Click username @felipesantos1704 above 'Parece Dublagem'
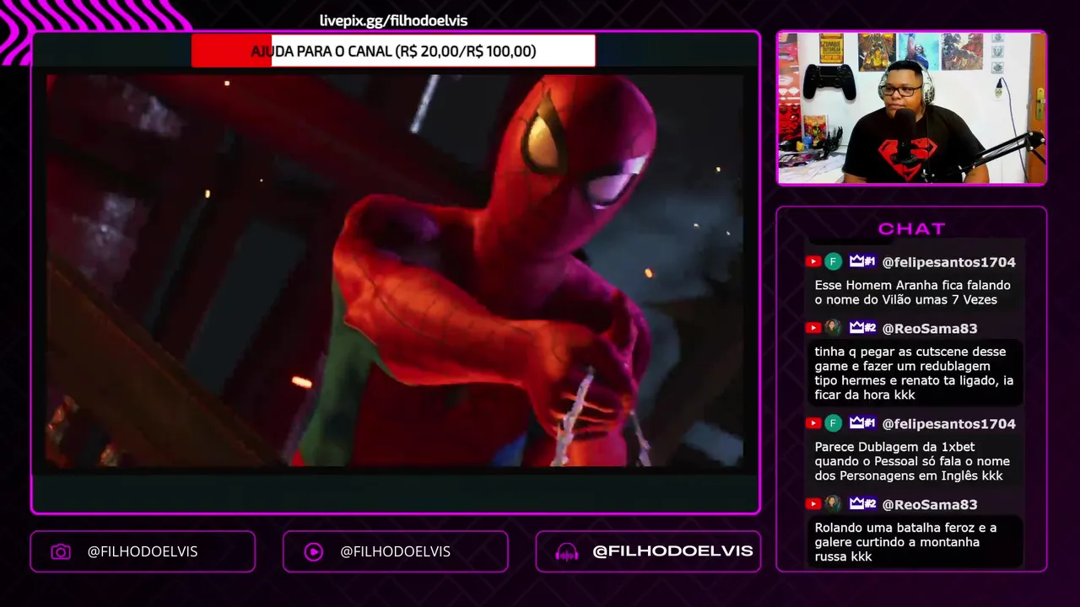The image size is (1080, 607). 948,424
